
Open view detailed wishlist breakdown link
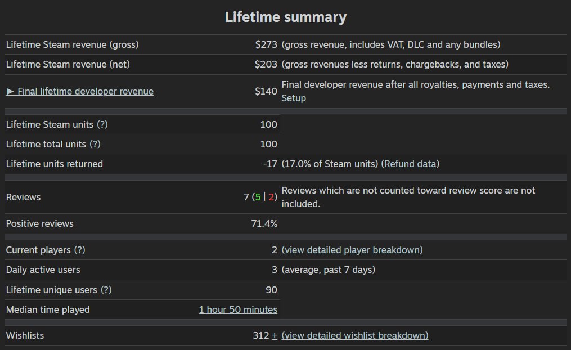click(355, 335)
